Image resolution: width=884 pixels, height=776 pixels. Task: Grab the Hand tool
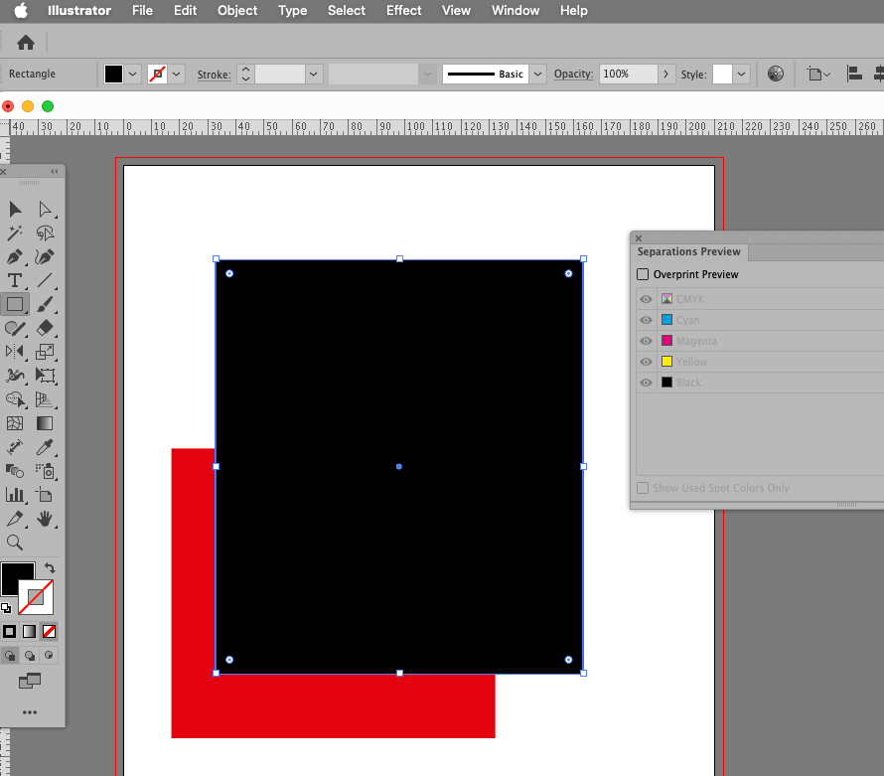point(45,519)
